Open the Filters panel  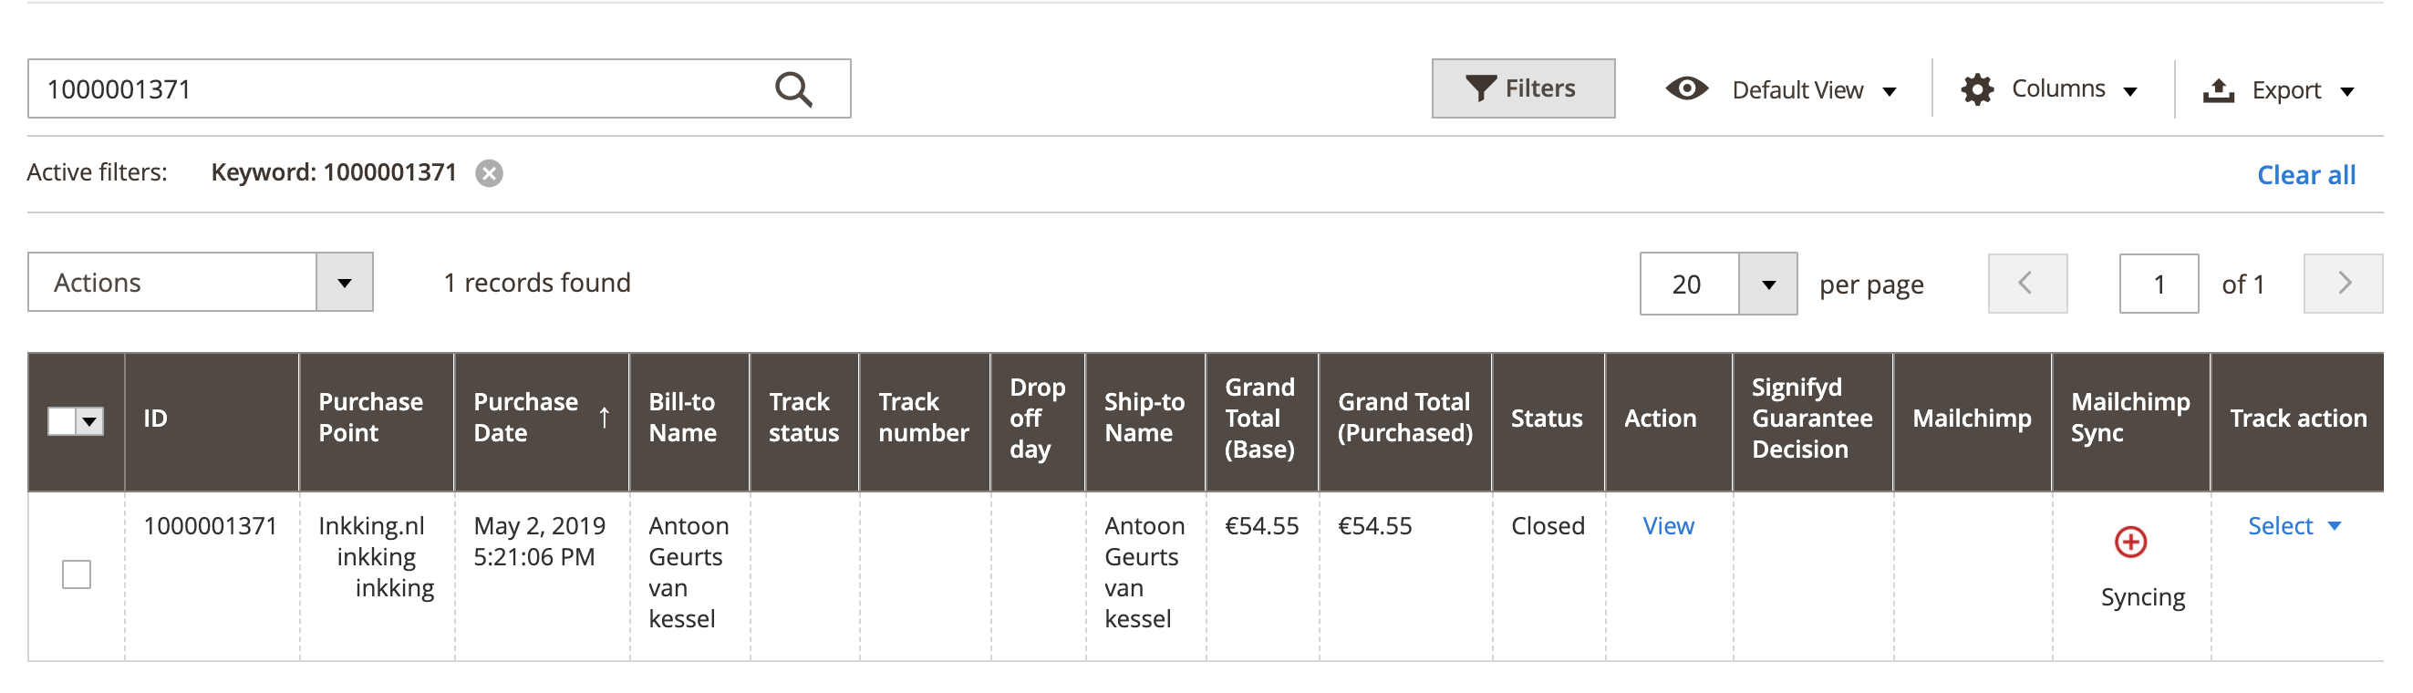click(1522, 89)
